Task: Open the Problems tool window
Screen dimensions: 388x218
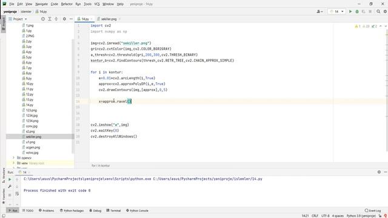Action: tap(46, 211)
